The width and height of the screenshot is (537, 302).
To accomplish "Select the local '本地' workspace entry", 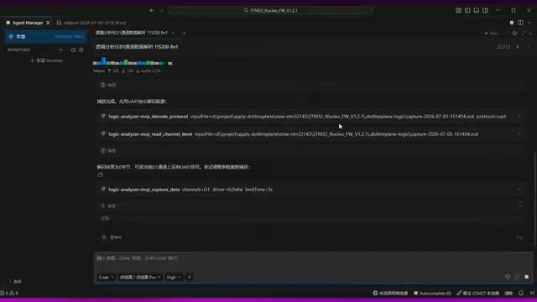I will 46,36.
